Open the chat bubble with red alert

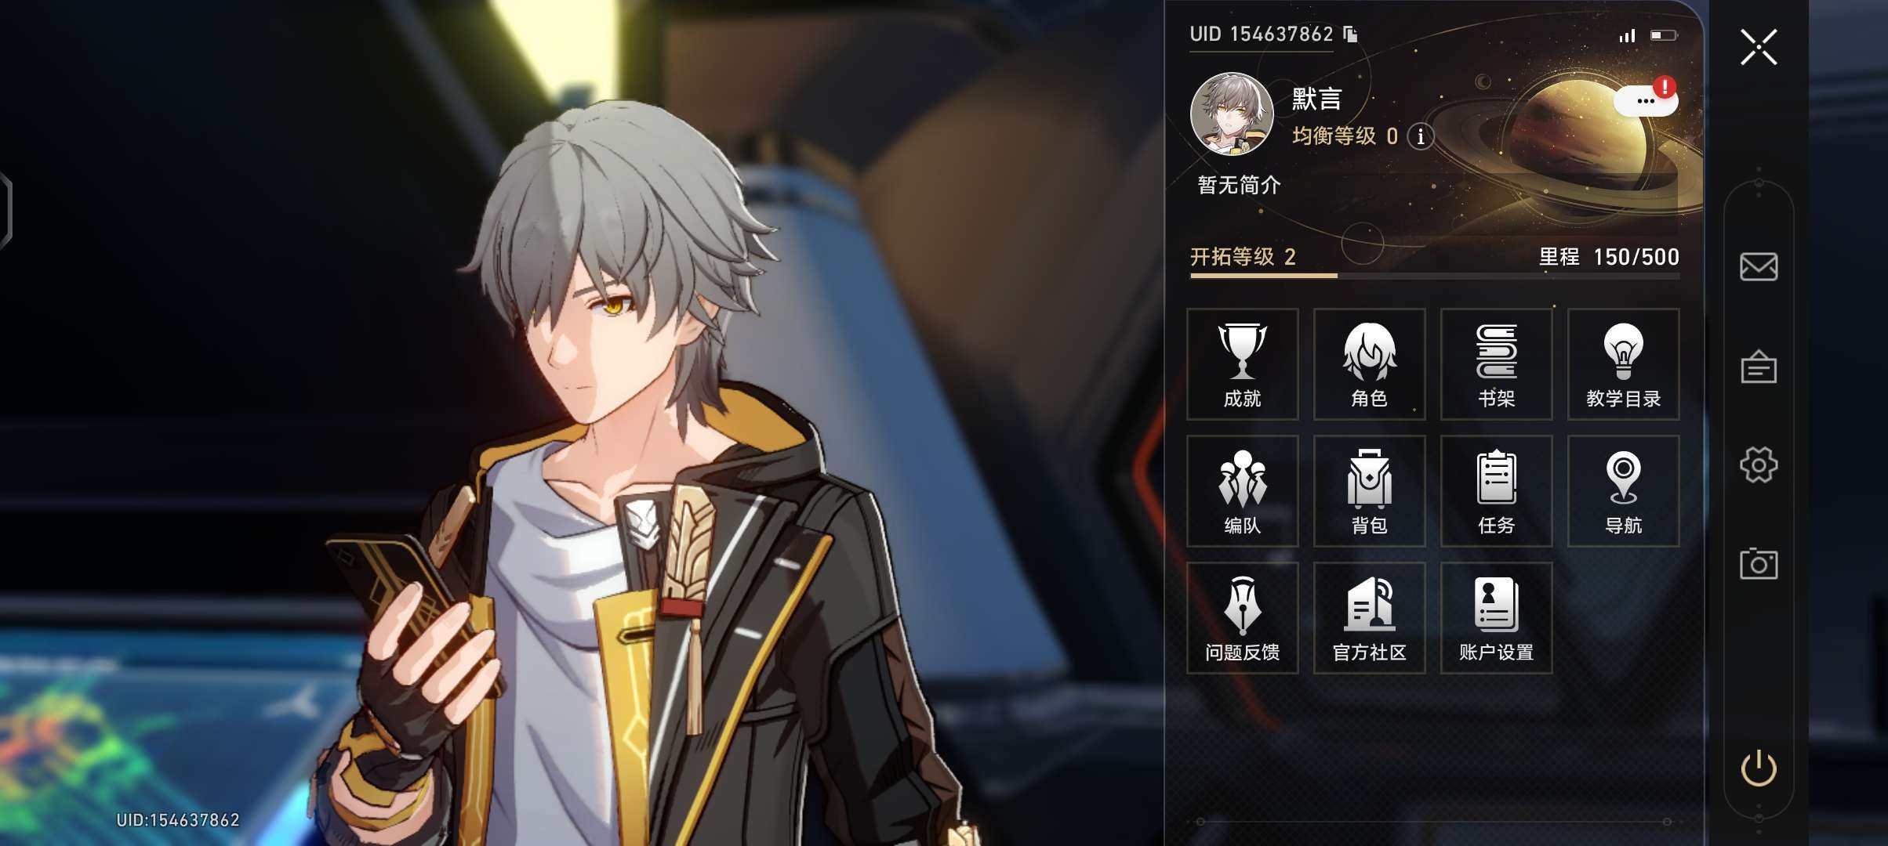1646,100
